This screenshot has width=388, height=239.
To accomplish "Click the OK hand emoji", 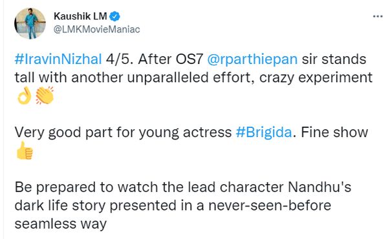I will pos(25,96).
